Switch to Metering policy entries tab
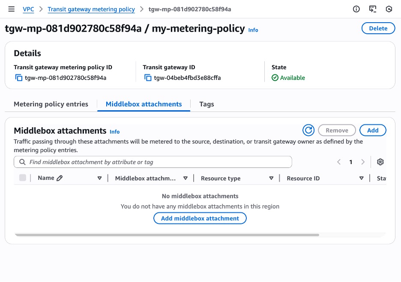401x282 pixels. pyautogui.click(x=51, y=104)
